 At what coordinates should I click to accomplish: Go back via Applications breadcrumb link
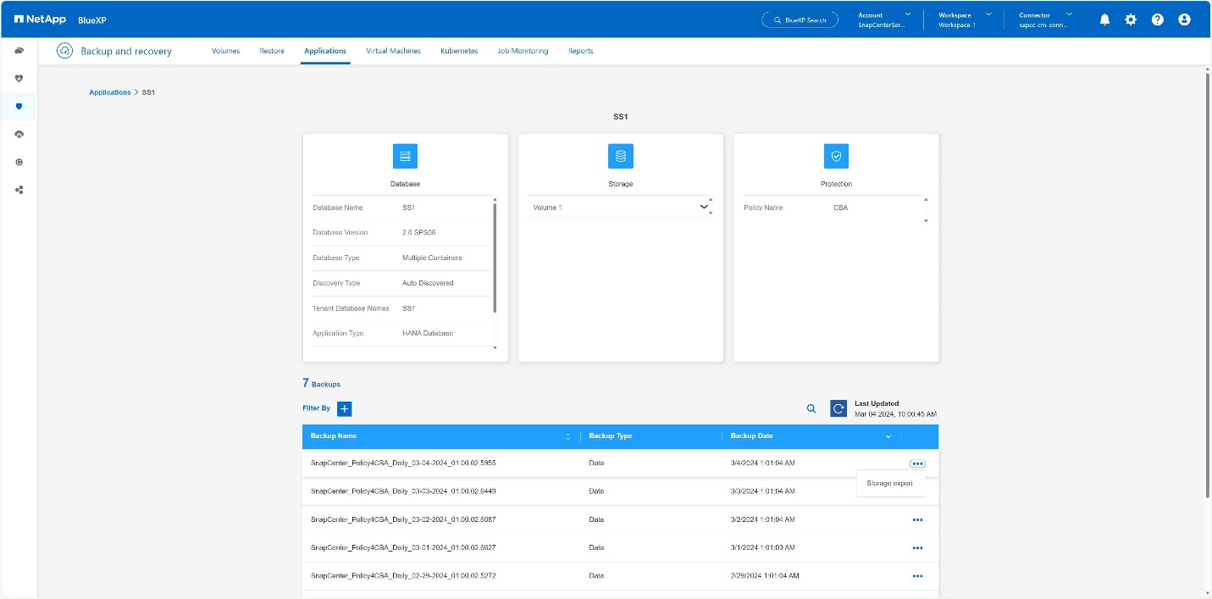pyautogui.click(x=109, y=92)
